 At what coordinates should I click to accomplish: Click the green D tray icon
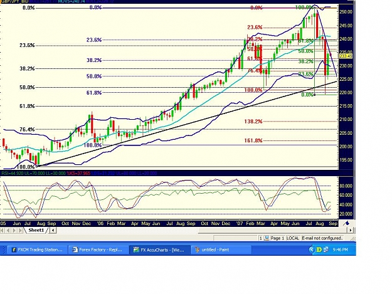tap(319, 249)
